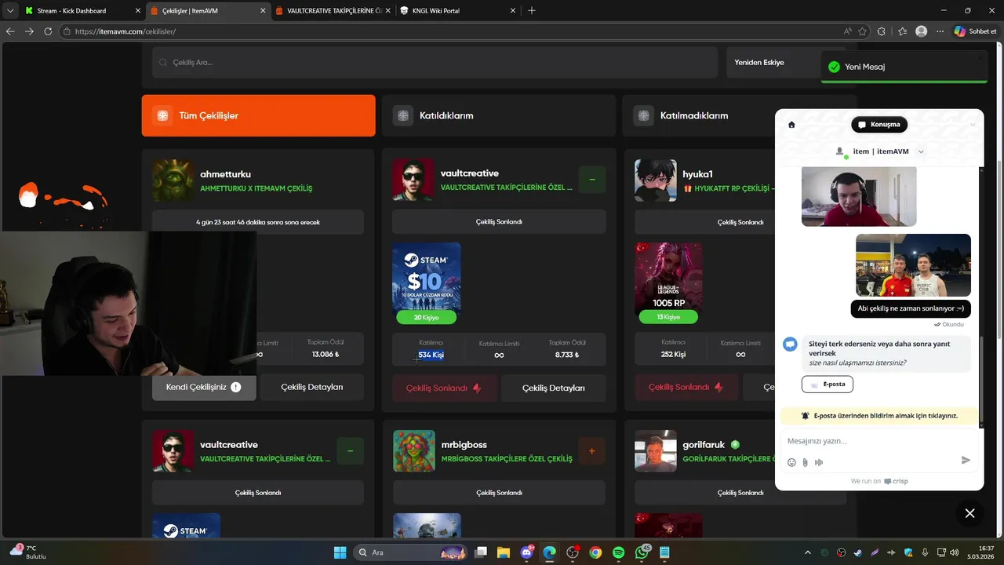Toggle the minus button on vaultcreative top card
The height and width of the screenshot is (565, 1004).
(592, 180)
